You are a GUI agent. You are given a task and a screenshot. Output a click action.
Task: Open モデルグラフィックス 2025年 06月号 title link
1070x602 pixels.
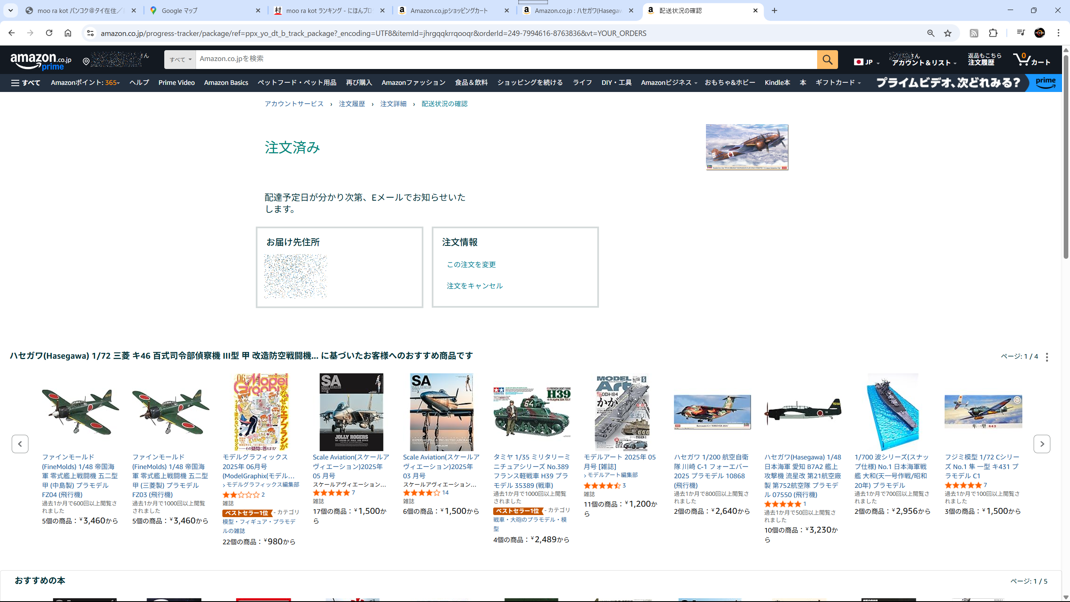[258, 467]
